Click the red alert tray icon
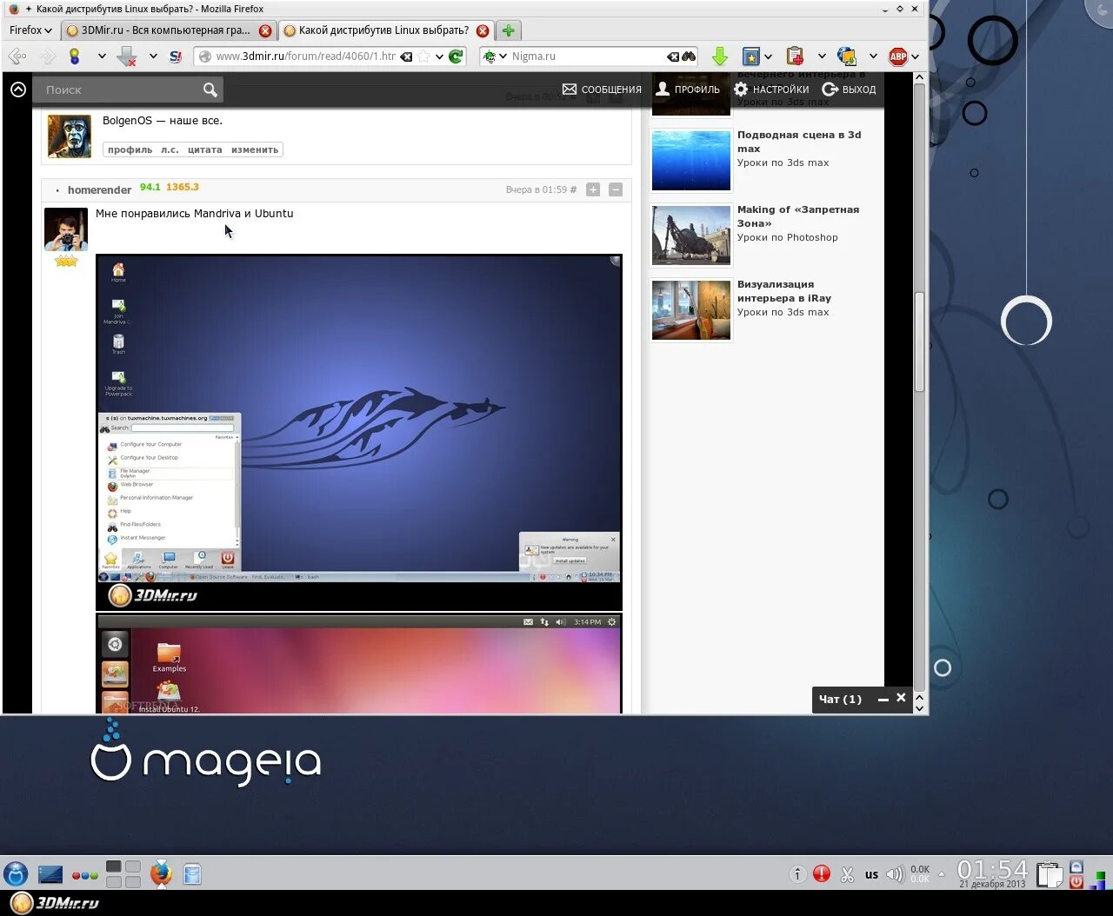The width and height of the screenshot is (1113, 916). [x=822, y=874]
